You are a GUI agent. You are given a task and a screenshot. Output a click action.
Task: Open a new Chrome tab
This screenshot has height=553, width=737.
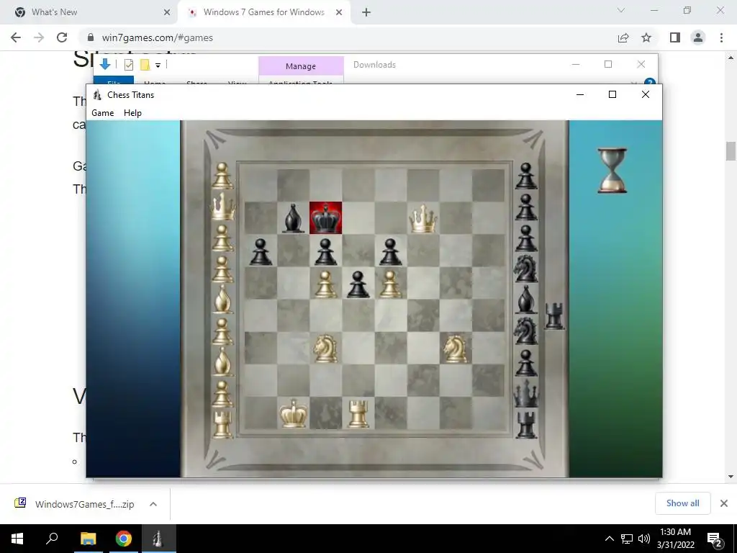pos(366,12)
